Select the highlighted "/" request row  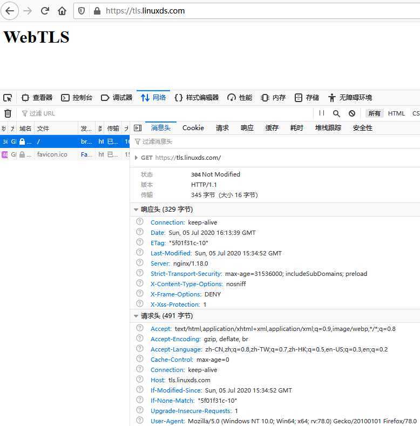click(x=65, y=141)
